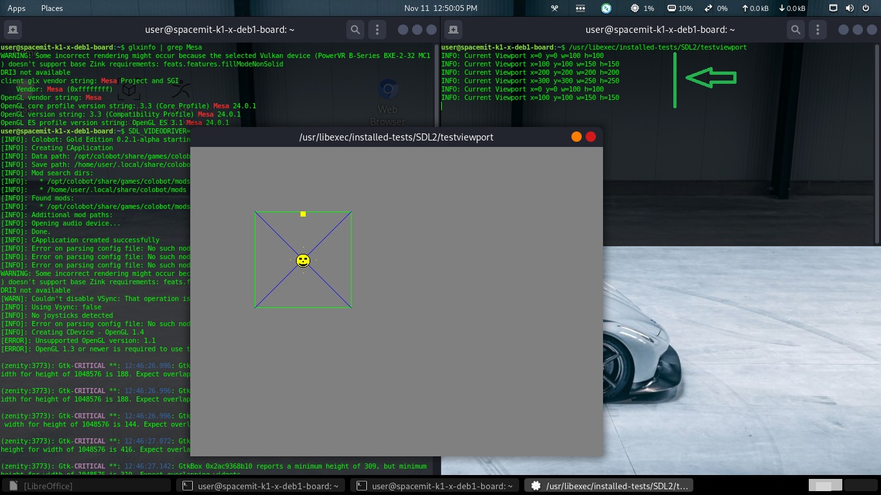This screenshot has height=495, width=881.
Task: Click the KDE Connect tray icon
Action: [606, 8]
